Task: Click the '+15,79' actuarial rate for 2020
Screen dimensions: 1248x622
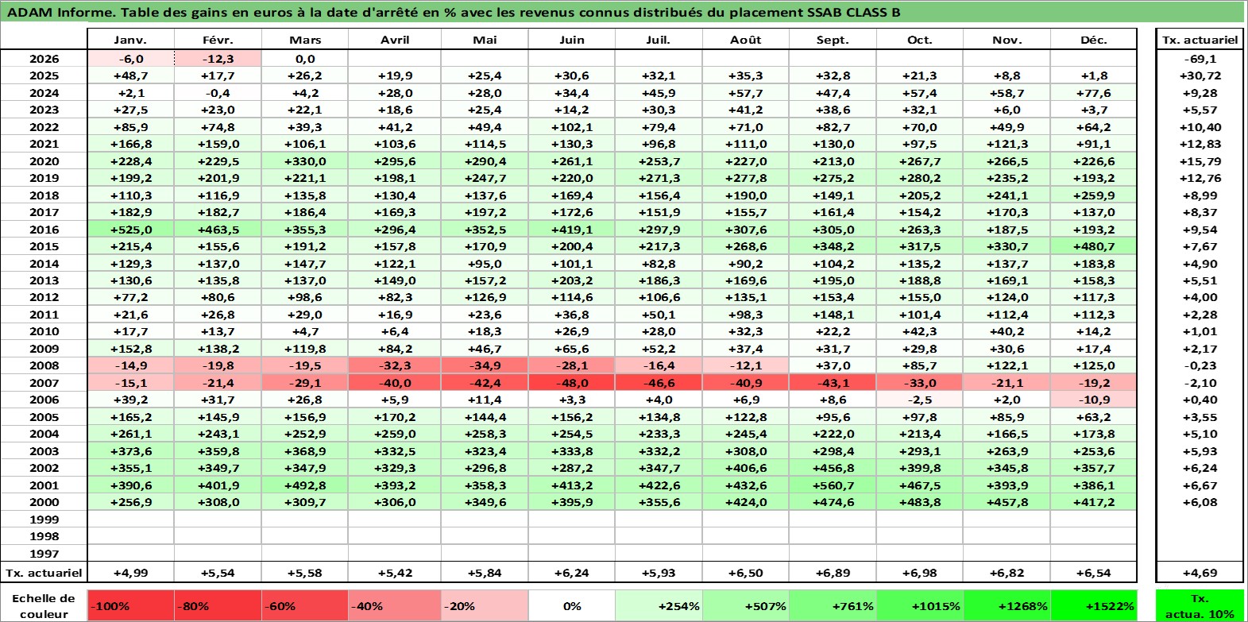Action: pos(1200,161)
